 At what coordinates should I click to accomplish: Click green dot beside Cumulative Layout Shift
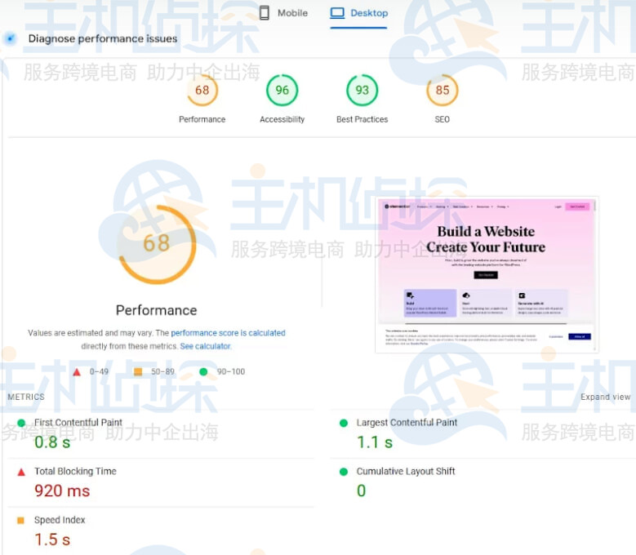tap(344, 472)
